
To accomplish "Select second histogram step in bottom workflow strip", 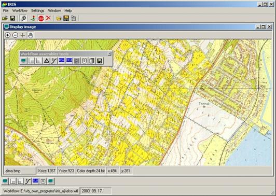I will pos(20,181).
